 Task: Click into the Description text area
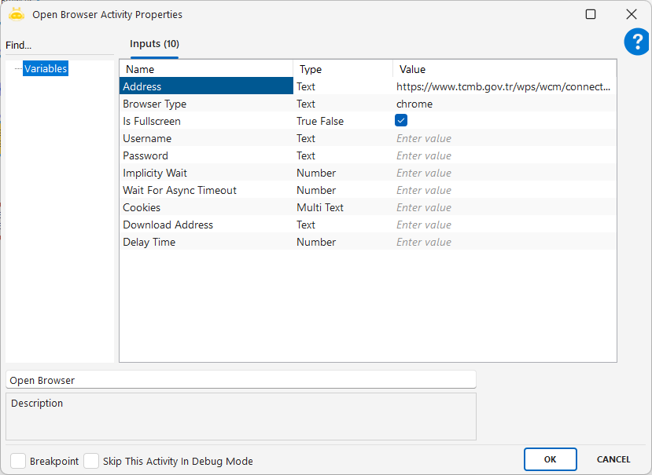pos(241,418)
